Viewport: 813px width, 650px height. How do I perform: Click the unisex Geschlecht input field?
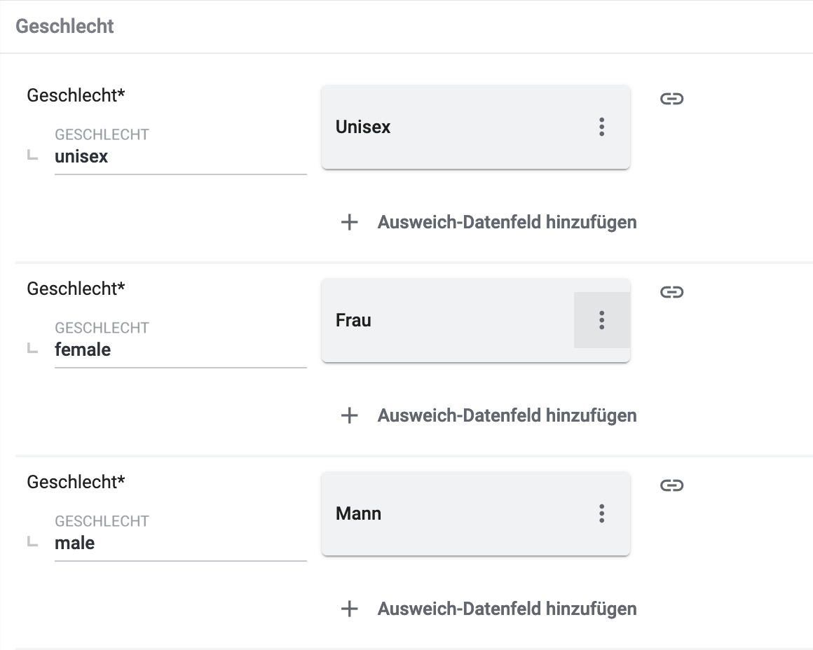(x=180, y=157)
